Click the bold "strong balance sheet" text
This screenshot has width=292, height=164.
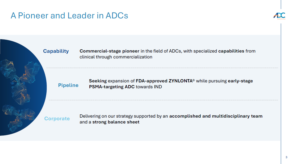[116, 122]
